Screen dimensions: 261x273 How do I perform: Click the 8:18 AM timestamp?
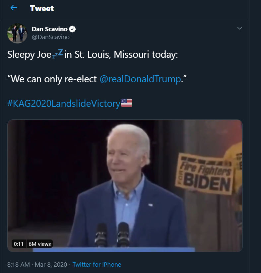coord(19,264)
